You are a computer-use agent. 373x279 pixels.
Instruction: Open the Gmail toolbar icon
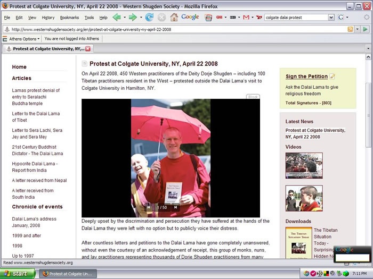pyautogui.click(x=246, y=18)
